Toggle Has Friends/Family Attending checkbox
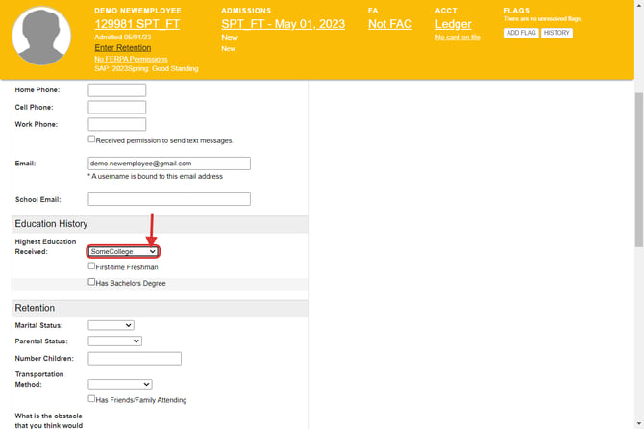The image size is (644, 429). pyautogui.click(x=92, y=399)
